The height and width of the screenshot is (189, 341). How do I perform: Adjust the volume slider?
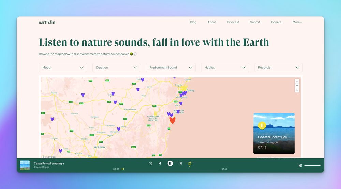click(x=312, y=166)
